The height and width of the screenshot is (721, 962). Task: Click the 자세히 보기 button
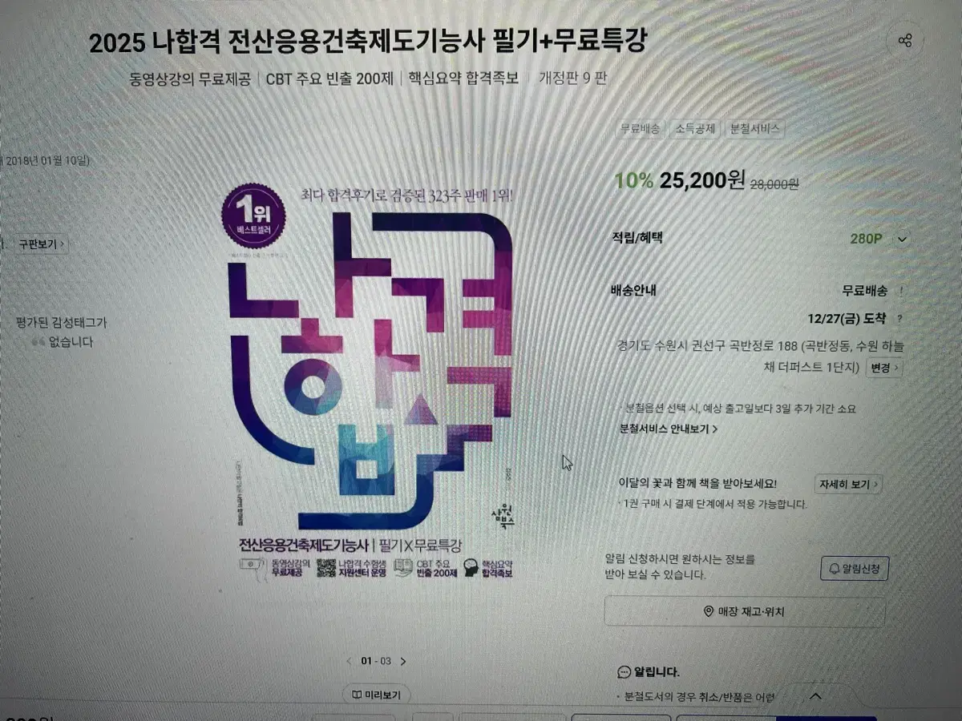(x=848, y=484)
